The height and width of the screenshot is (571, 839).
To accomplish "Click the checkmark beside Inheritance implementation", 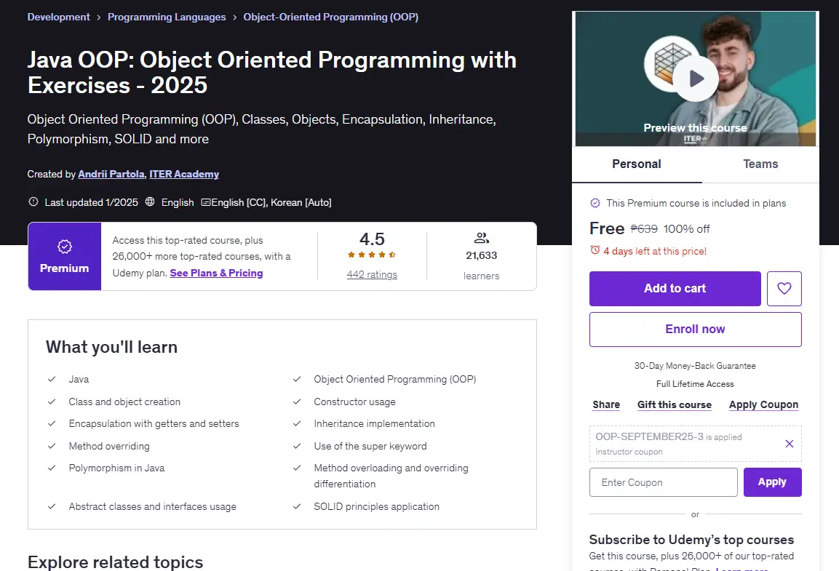I will point(297,423).
